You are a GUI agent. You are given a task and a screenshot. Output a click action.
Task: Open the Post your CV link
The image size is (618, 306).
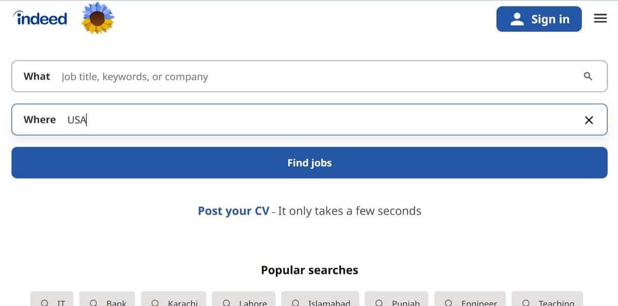pyautogui.click(x=233, y=211)
